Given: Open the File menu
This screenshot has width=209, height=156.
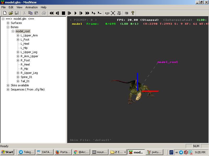Looking at the screenshot, I should pos(3,7).
